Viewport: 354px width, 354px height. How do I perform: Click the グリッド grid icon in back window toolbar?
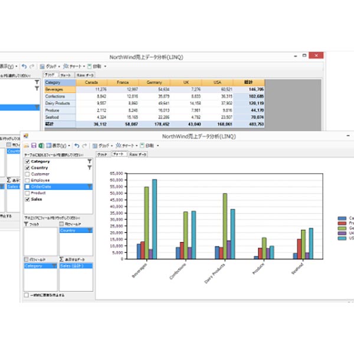point(42,66)
